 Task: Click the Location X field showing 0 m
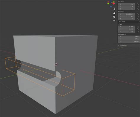(x=126, y=4)
